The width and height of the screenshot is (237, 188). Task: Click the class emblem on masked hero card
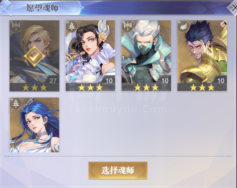tap(128, 26)
